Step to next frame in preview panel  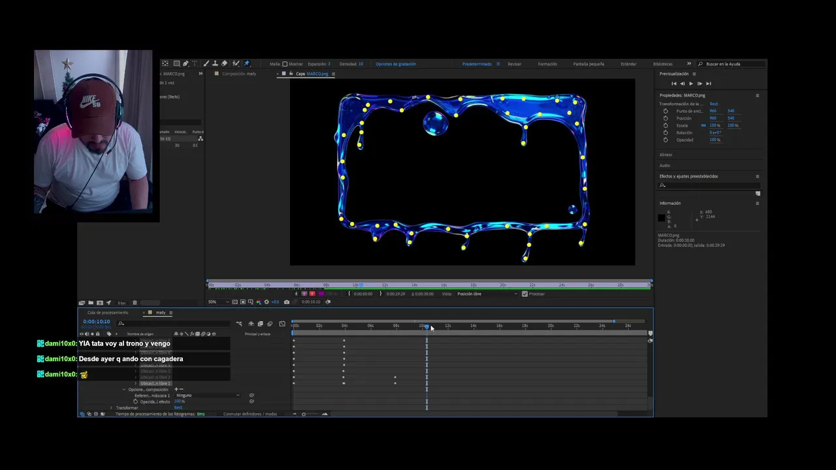(x=699, y=84)
